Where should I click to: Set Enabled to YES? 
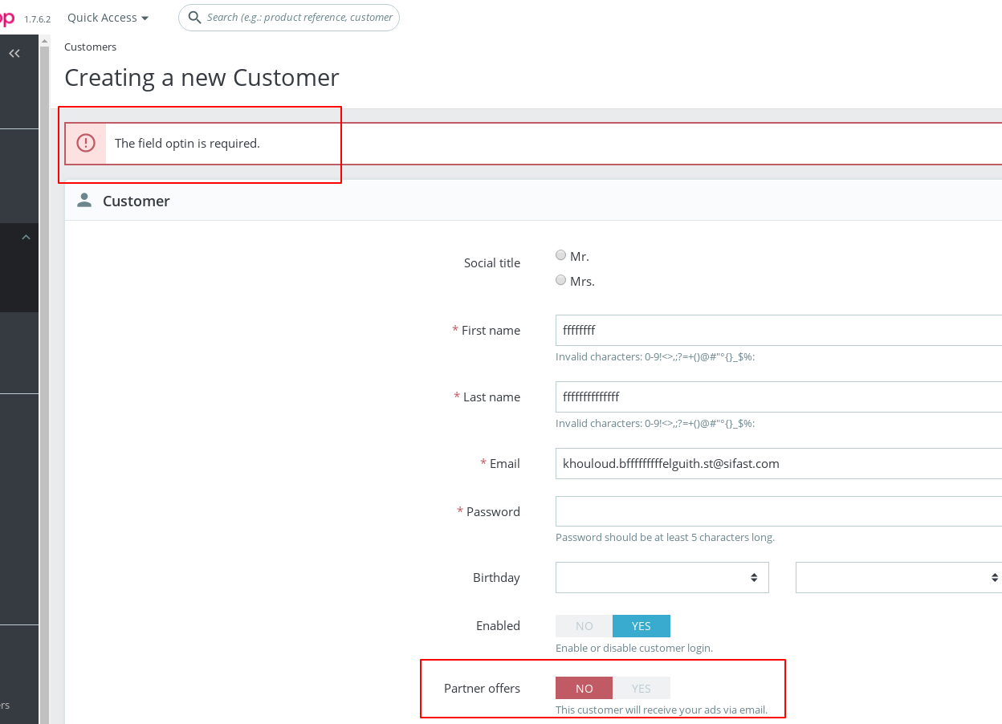click(642, 626)
